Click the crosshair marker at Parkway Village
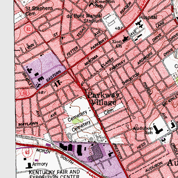This screenshot has width=178, height=178. [x=89, y=89]
